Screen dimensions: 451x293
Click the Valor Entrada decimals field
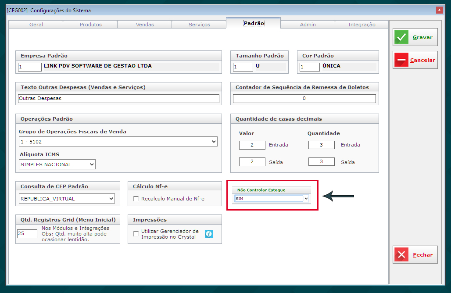pos(252,145)
